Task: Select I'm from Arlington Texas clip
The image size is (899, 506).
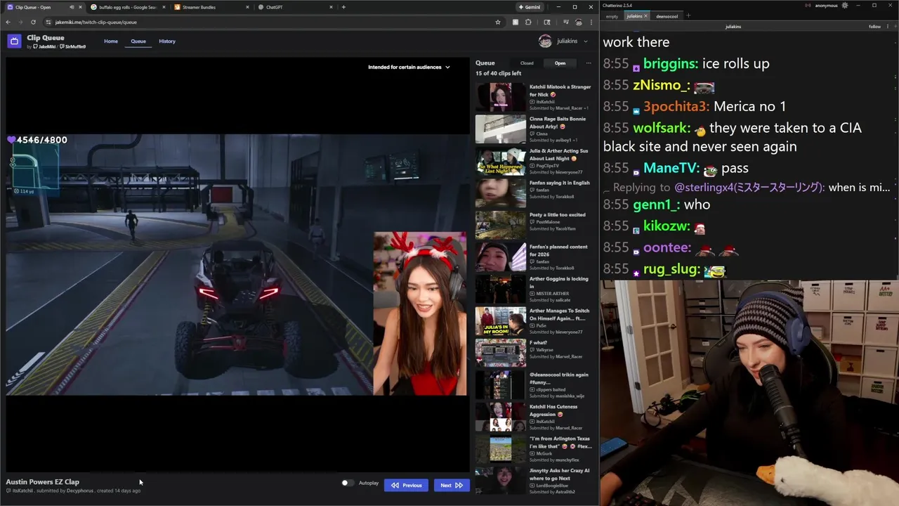Action: click(534, 449)
